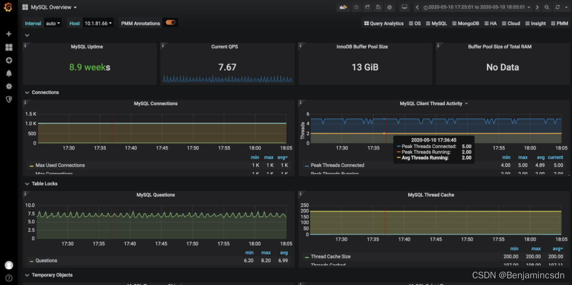Open the MySQL Overview dashboard dropdown
The image size is (572, 285).
(x=50, y=7)
